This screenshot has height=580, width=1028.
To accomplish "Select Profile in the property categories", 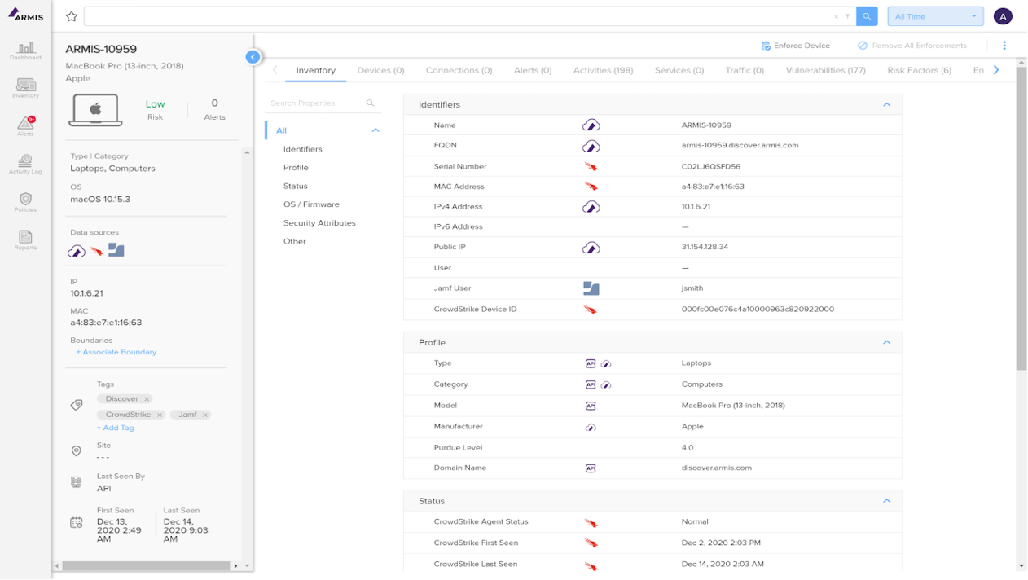I will click(296, 167).
